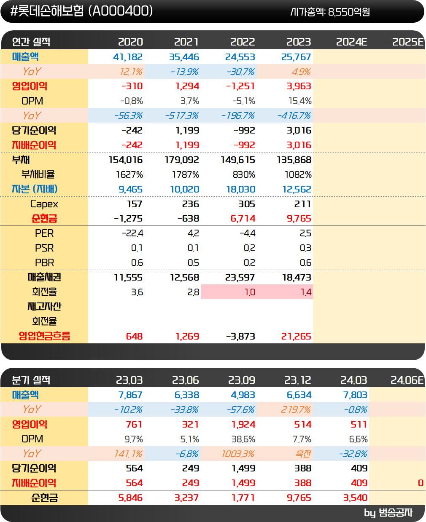The image size is (426, 522).
Task: Click the 2023 column header
Action: coord(299,42)
